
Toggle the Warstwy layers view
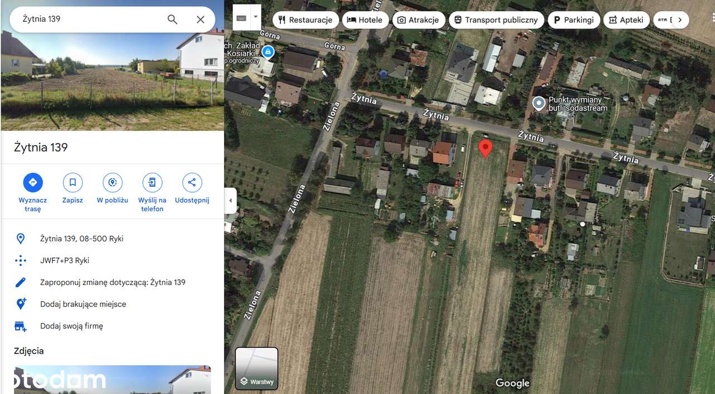coord(256,368)
